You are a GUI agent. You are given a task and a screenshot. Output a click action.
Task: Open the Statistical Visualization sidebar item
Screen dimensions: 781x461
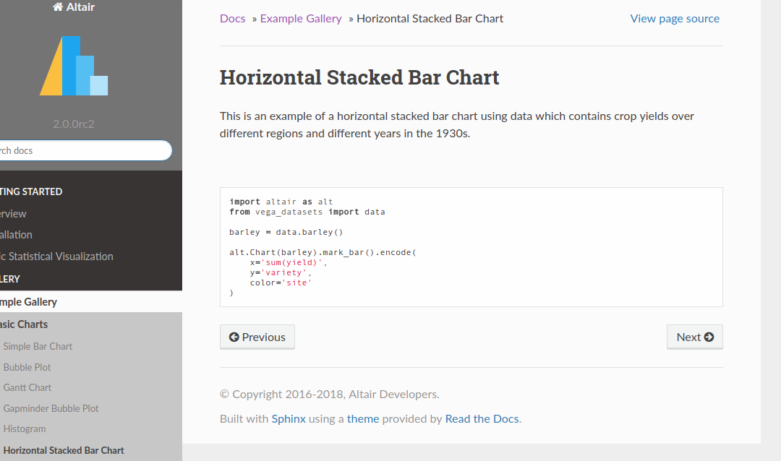[57, 257]
